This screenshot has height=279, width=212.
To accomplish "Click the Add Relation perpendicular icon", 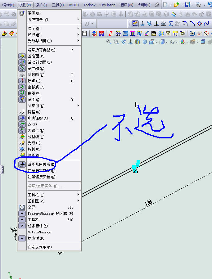I will [156, 24].
